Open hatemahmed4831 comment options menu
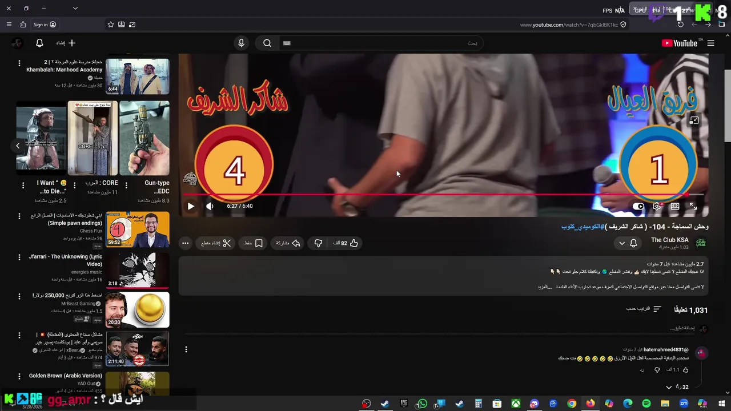The width and height of the screenshot is (731, 411). (186, 349)
